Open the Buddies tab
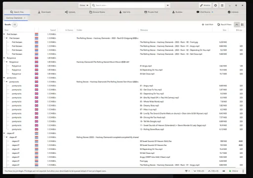Viewport: 253px width, 178px height. [177, 12]
